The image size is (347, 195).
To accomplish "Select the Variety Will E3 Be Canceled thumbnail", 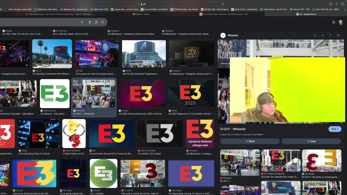I will [144, 54].
